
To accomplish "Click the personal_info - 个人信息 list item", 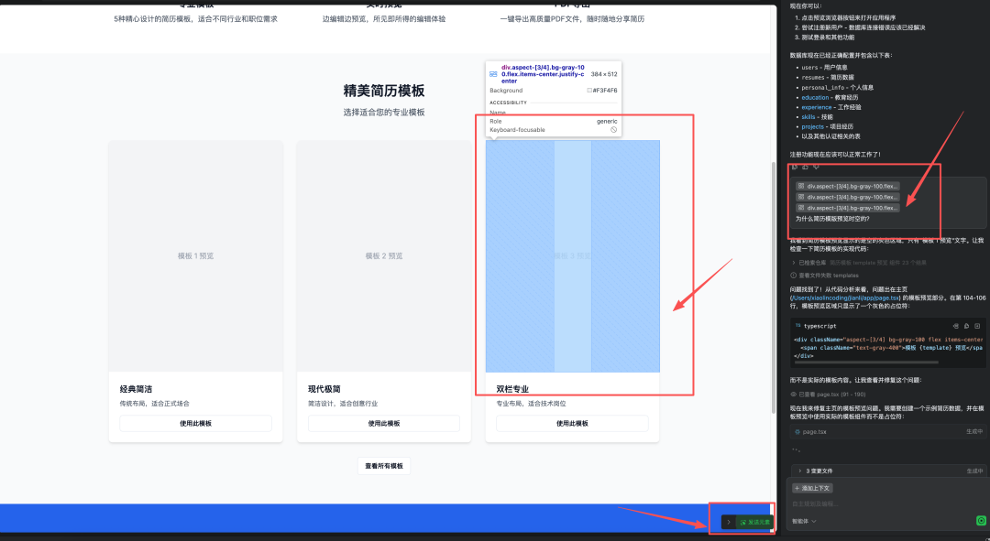I will 837,88.
